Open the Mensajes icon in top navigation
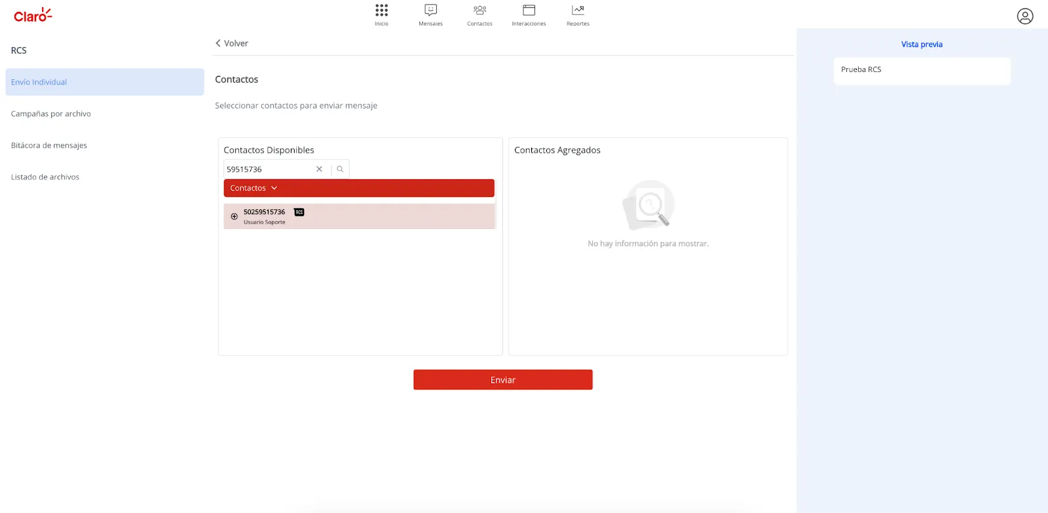Image resolution: width=1048 pixels, height=513 pixels. click(x=430, y=10)
